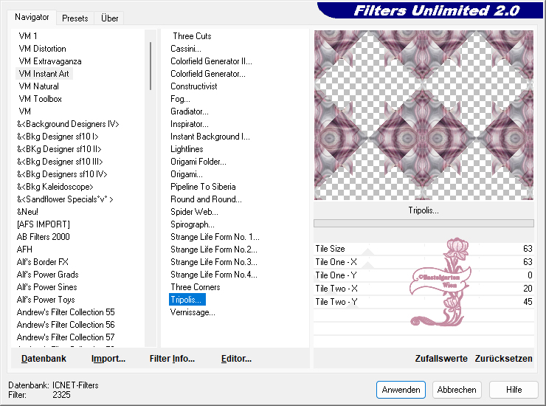Screen dimensions: 546x406
Task: Choose the Vernissage... filter
Action: (x=193, y=312)
